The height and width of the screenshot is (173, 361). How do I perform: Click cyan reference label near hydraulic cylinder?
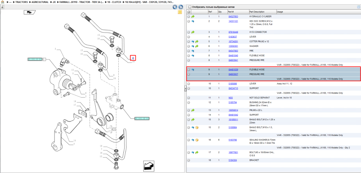click(35, 59)
